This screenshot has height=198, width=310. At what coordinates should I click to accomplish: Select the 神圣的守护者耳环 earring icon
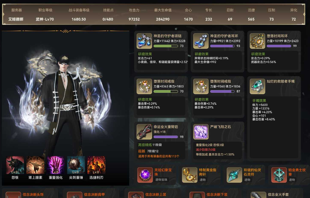click(x=201, y=41)
